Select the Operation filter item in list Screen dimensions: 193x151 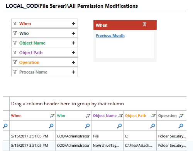tap(44, 62)
